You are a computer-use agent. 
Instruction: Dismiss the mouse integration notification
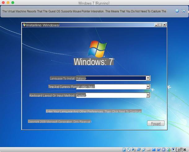177,11
